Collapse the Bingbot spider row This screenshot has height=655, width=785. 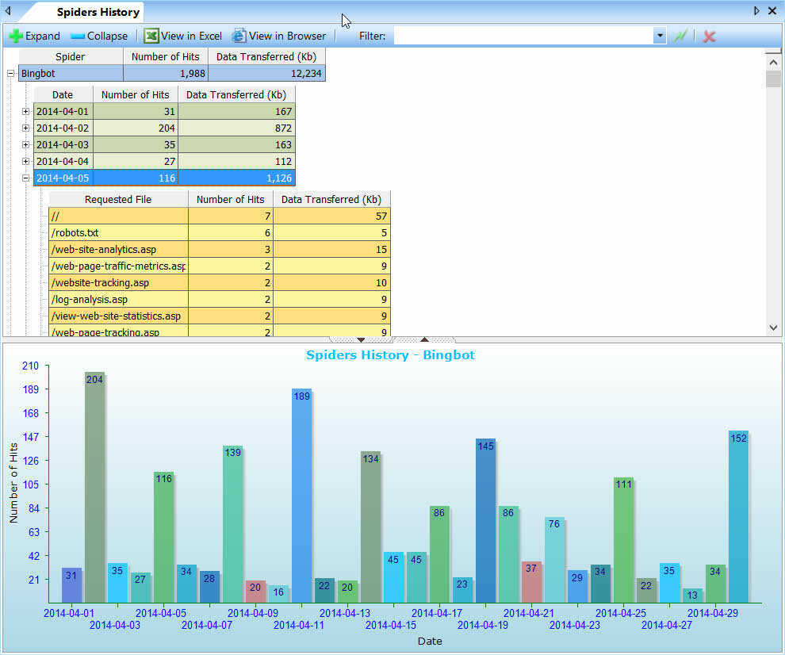10,71
